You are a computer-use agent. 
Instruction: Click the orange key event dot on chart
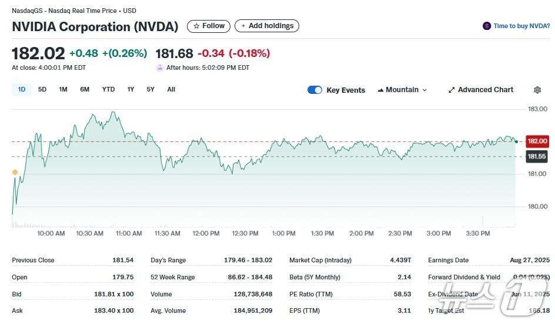(x=15, y=172)
